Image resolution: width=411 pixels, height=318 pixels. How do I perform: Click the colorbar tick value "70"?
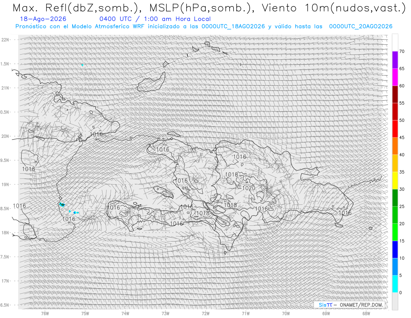pyautogui.click(x=402, y=51)
